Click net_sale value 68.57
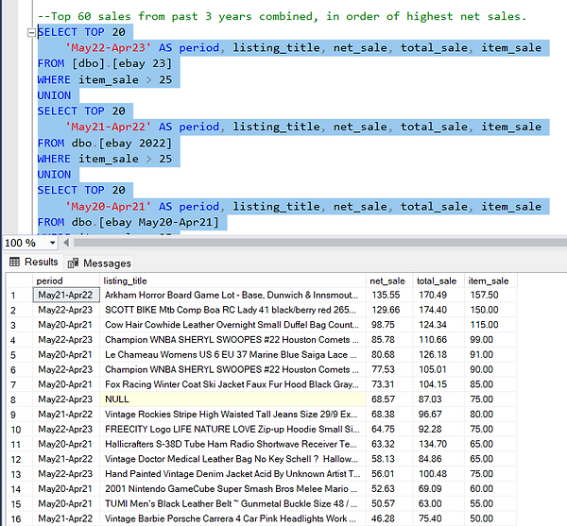567x526 pixels. pyautogui.click(x=384, y=399)
